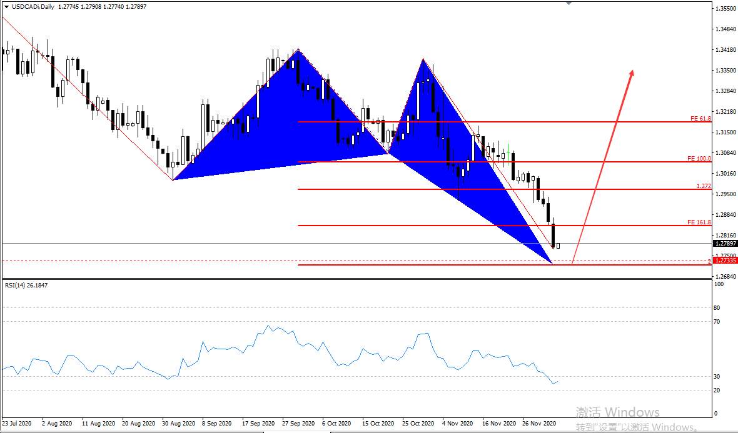
Task: Click the 27 Sep 2020 date label
Action: 298,424
